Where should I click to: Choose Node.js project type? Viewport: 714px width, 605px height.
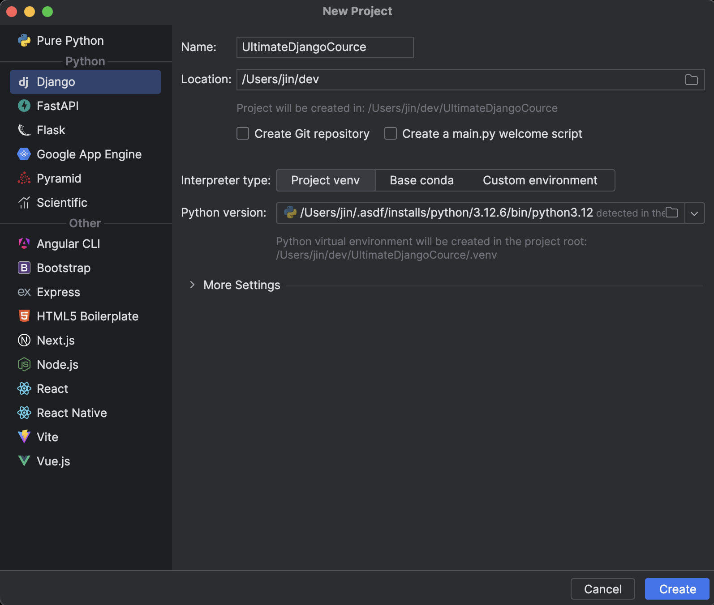(86, 365)
